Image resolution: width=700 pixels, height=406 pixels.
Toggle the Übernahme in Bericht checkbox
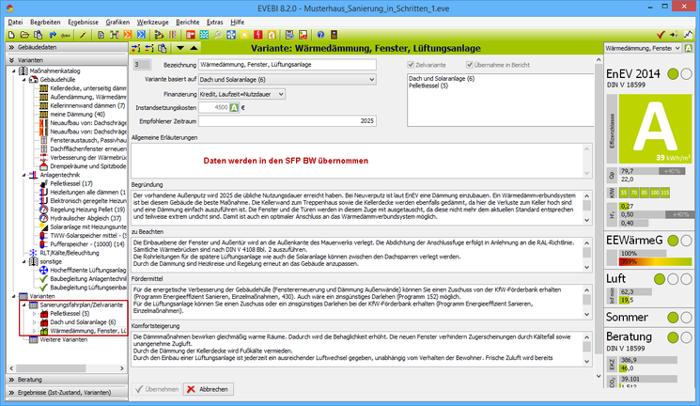[469, 65]
